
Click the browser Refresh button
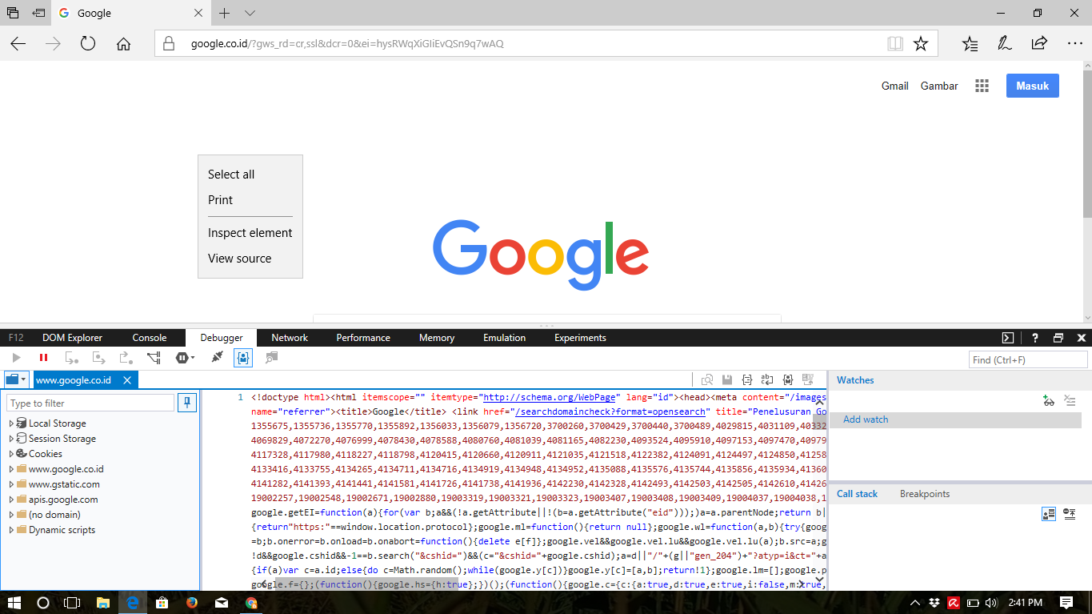coord(88,43)
